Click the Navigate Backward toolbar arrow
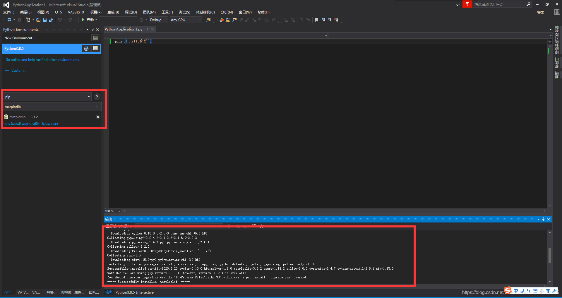Screen dimensions: 562x298 click(9, 20)
